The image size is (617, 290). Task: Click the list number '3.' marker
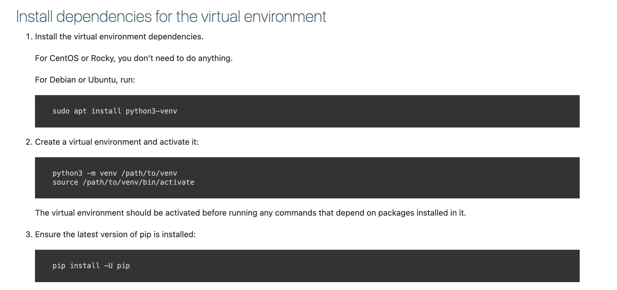pos(29,235)
